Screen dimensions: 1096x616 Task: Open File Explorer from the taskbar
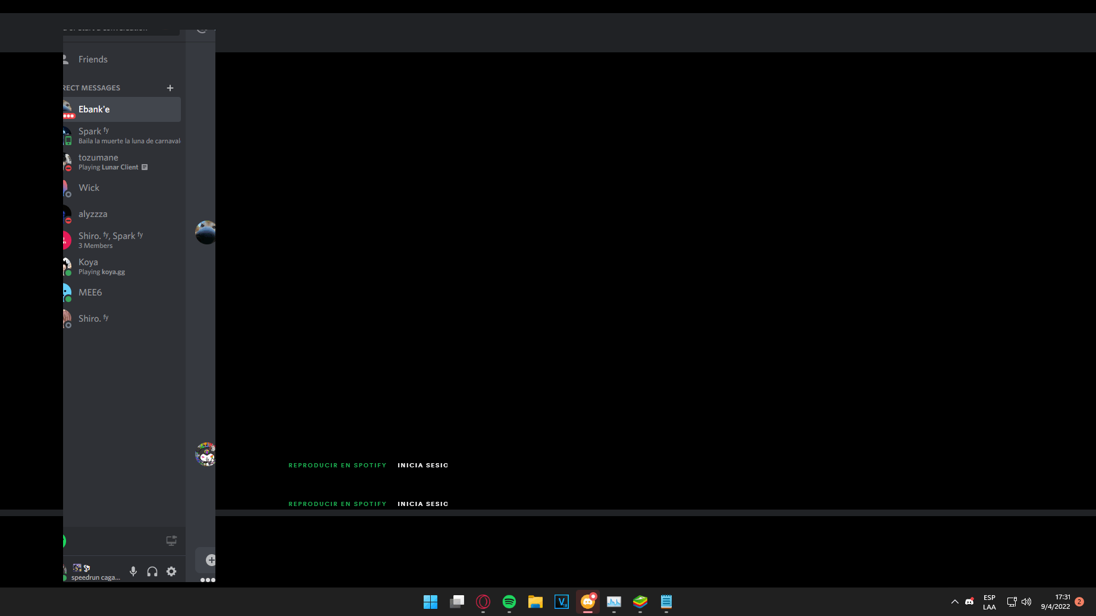(x=535, y=602)
